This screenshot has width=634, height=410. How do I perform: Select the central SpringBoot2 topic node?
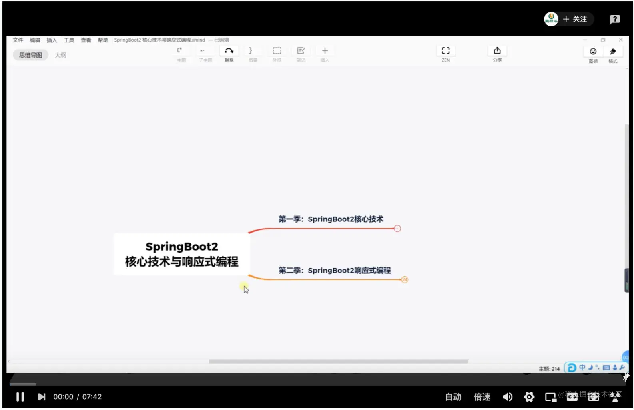[182, 254]
